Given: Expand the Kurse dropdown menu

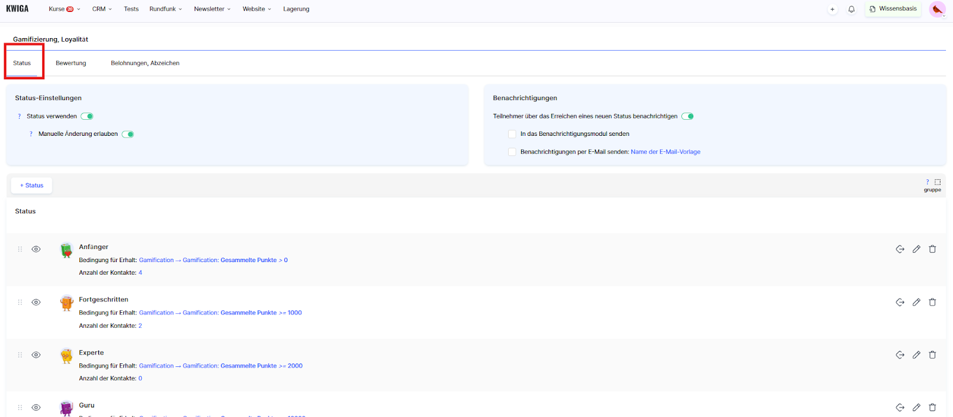Looking at the screenshot, I should (x=64, y=9).
